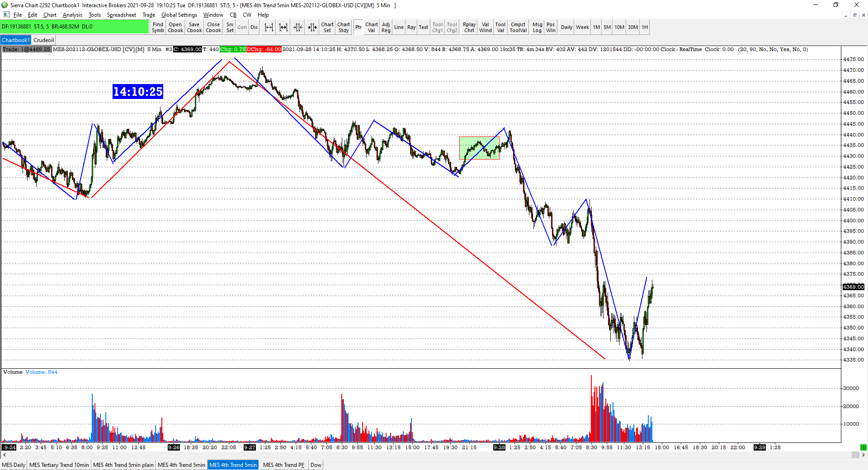Click the expand horizontal bar spacing icon
This screenshot has width=868, height=470.
tap(269, 28)
